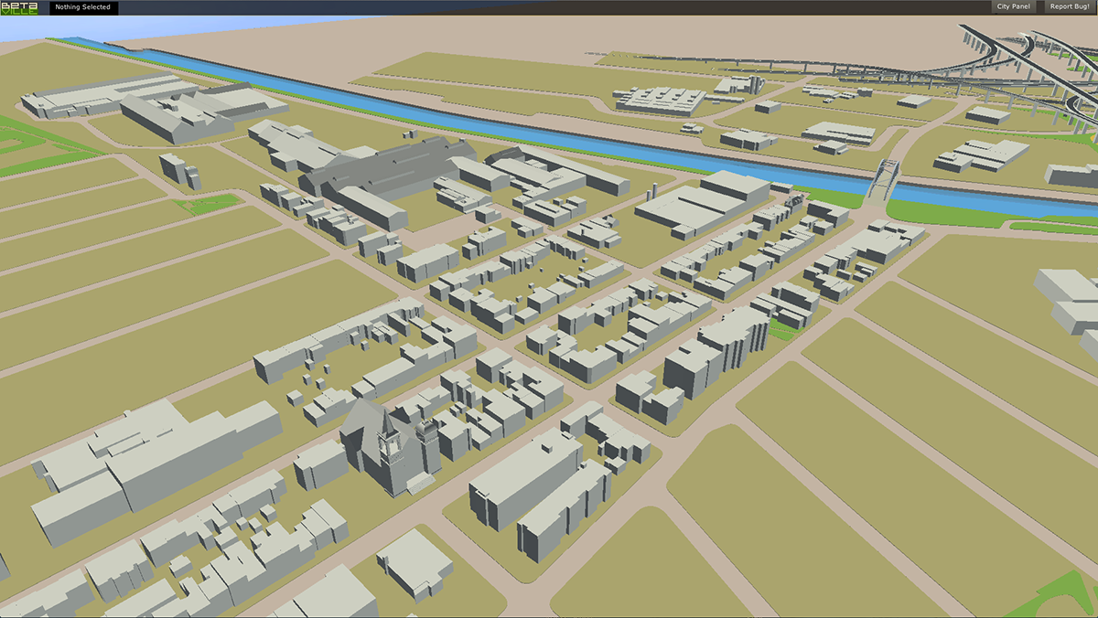Click the Betaville logo
1098x618 pixels.
pyautogui.click(x=18, y=7)
